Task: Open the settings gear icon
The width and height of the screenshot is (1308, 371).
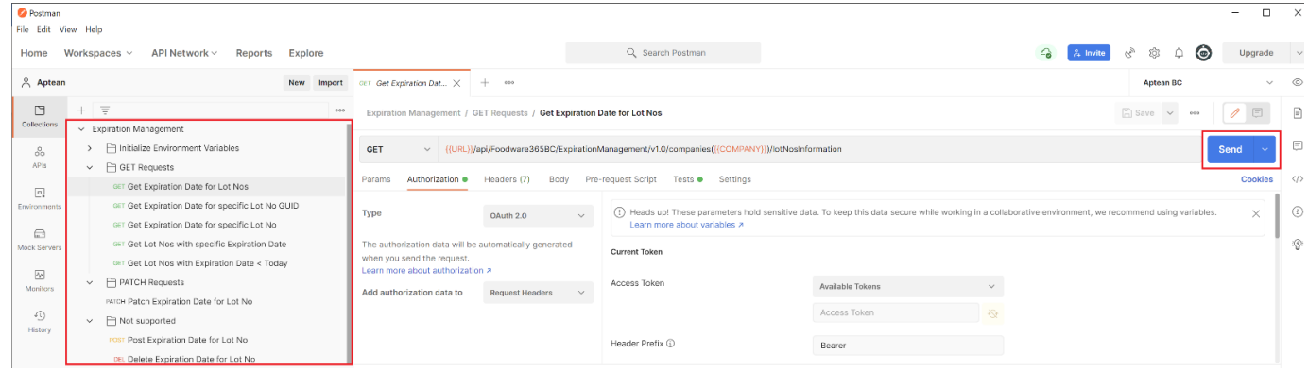Action: pos(1154,53)
